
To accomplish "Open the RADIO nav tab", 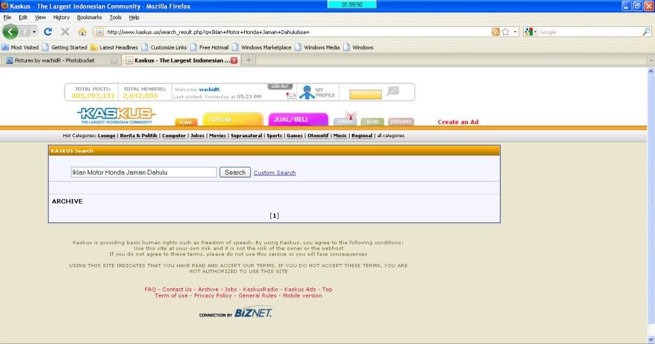I will point(346,121).
